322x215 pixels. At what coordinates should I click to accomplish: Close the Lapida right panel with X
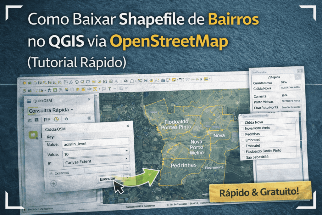[297, 77]
